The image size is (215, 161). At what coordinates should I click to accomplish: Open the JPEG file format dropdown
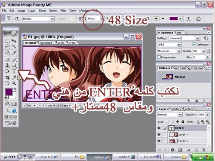[179, 45]
